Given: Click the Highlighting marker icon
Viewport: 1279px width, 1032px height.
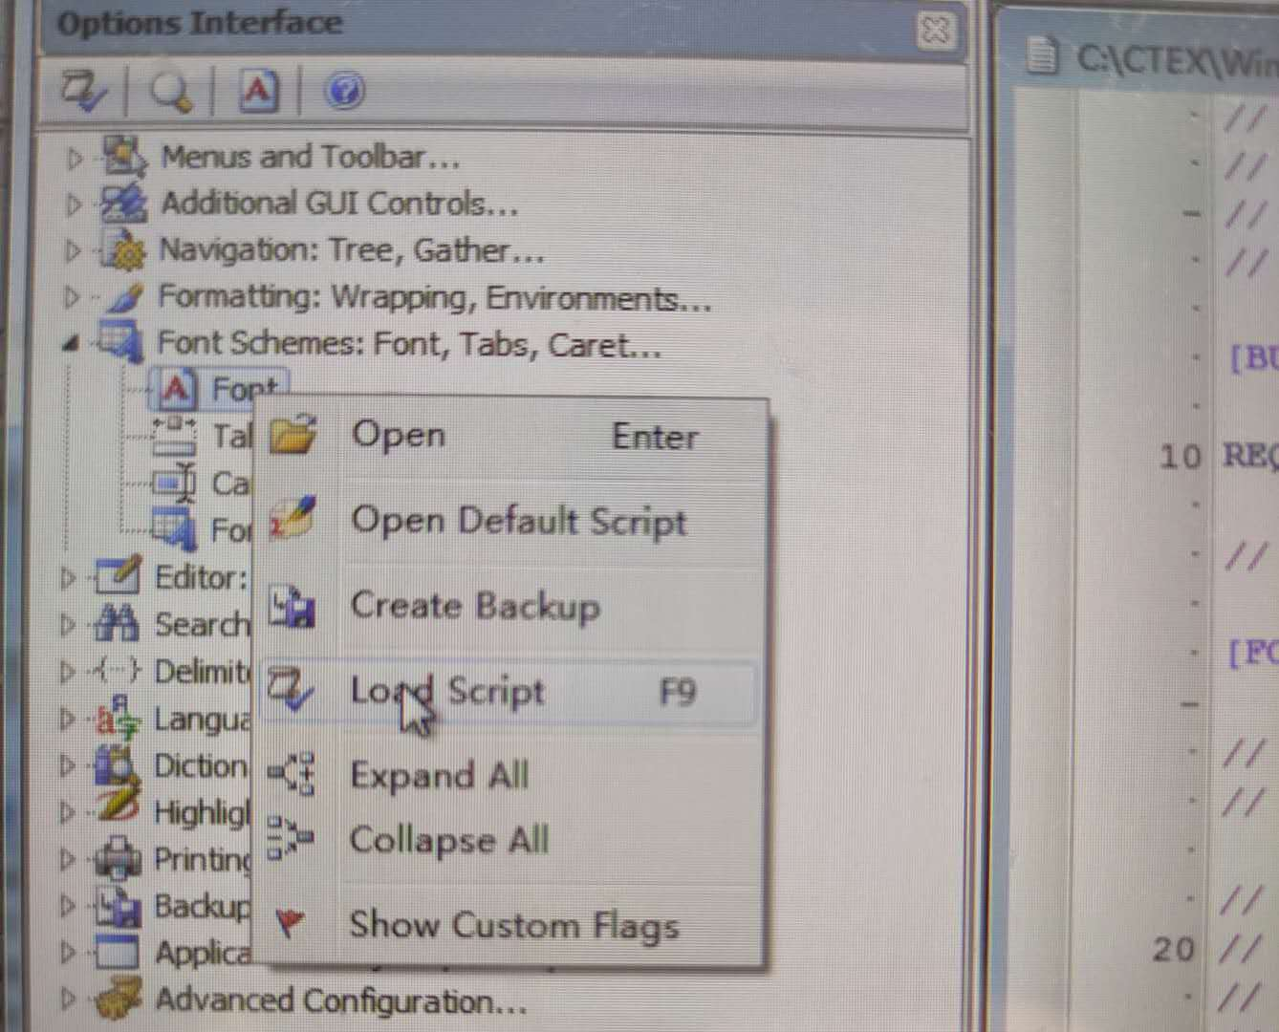Looking at the screenshot, I should coord(118,807).
